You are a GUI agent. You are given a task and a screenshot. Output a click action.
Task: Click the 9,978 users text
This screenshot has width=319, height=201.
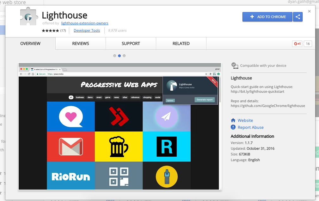coord(117,31)
